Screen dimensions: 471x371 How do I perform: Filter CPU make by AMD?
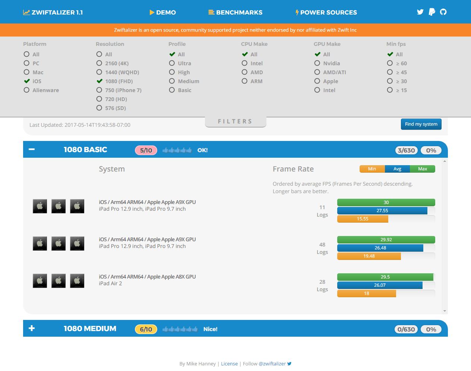pyautogui.click(x=252, y=72)
